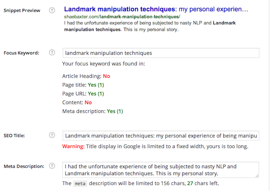Click the Page URL: Yes (1) result
This screenshot has height=191, width=270.
(83, 93)
